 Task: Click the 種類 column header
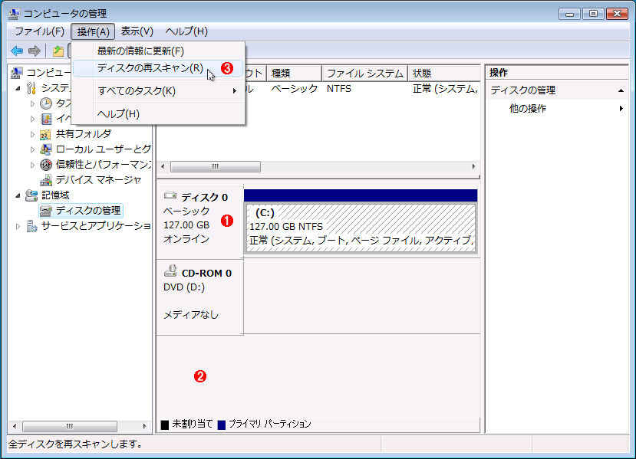click(x=294, y=74)
